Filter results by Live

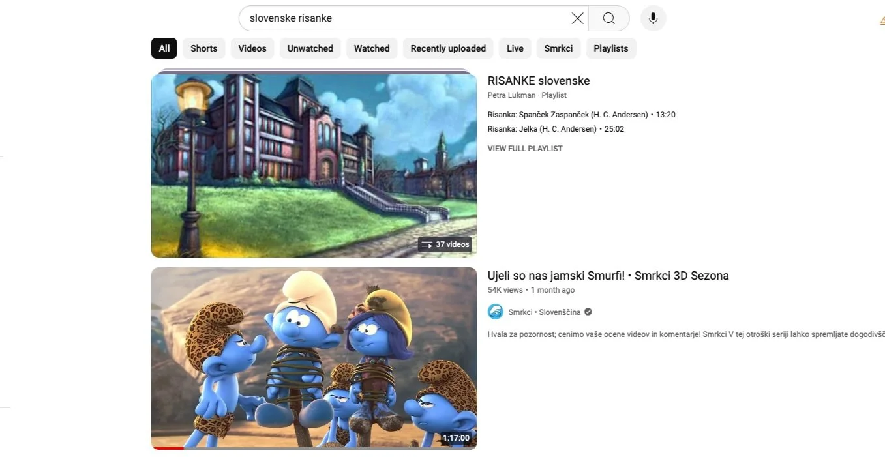coord(515,48)
